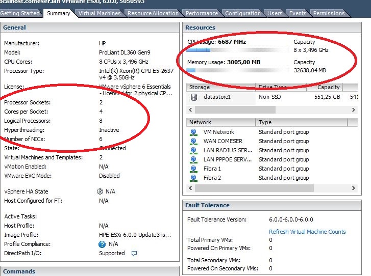Click the WAN COMESER network icon

tap(193, 142)
